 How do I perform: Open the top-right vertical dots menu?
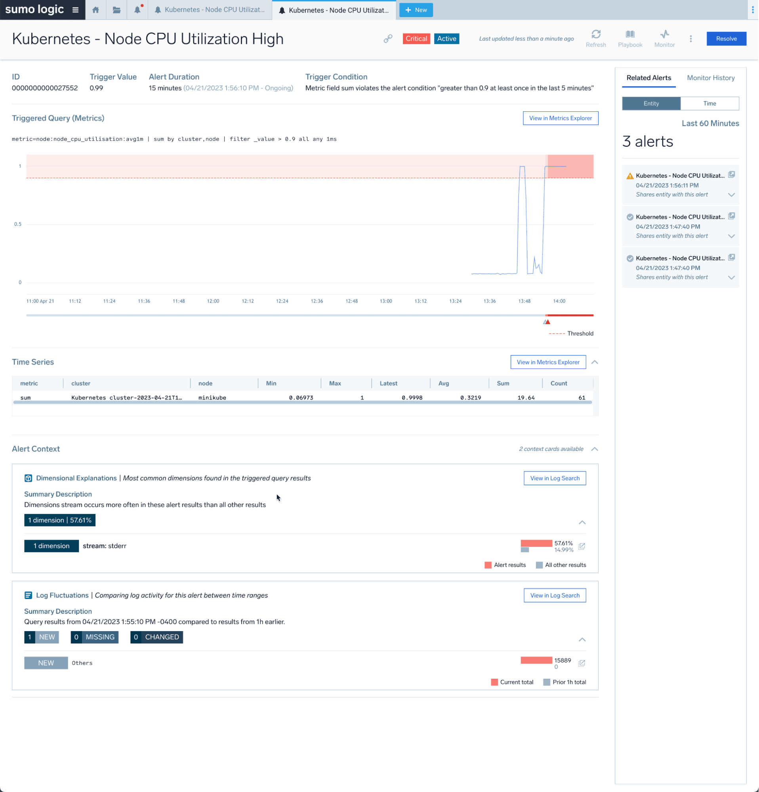pyautogui.click(x=753, y=10)
